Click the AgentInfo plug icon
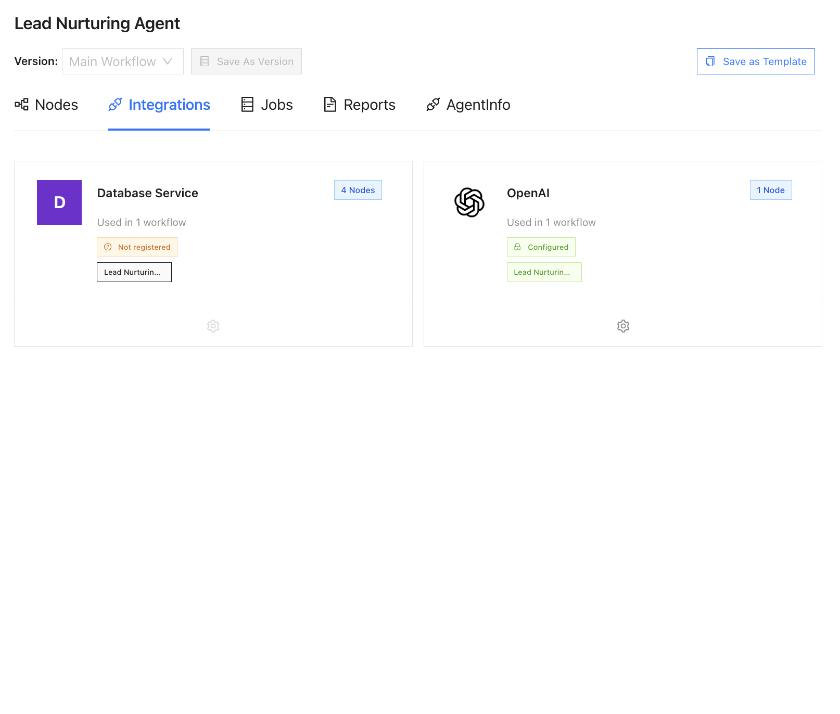 tap(433, 105)
